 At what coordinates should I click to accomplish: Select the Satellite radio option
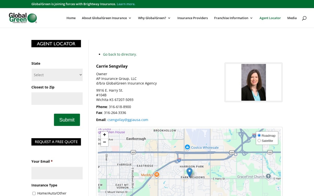259,141
